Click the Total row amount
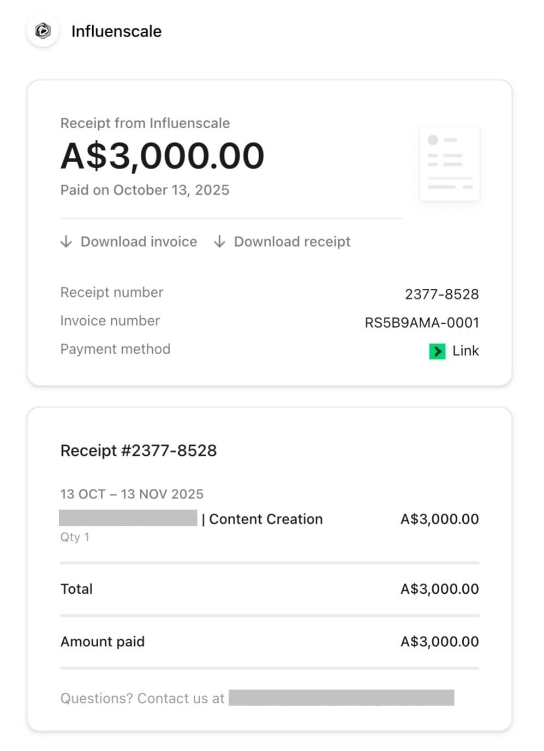544x751 pixels. click(439, 589)
